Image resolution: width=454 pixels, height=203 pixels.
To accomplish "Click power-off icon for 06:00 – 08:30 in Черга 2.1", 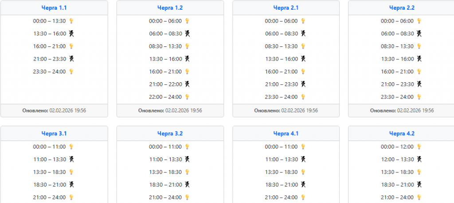I will click(303, 34).
